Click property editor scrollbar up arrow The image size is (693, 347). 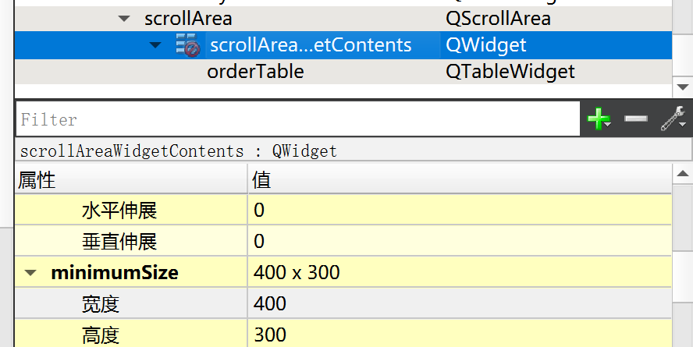coord(682,174)
